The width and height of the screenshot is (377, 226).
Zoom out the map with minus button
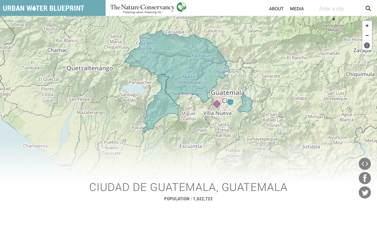point(367,35)
